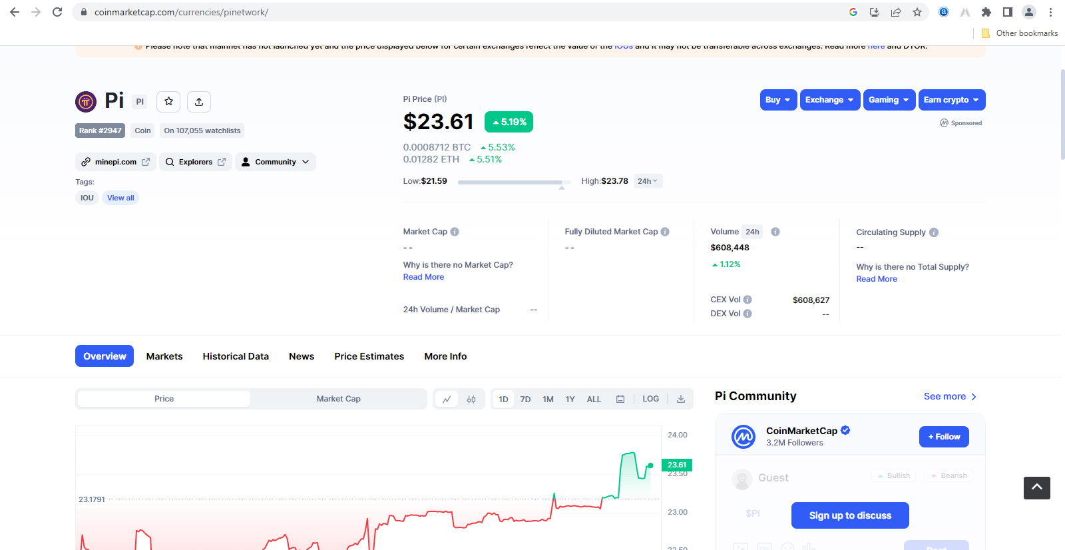Image resolution: width=1065 pixels, height=550 pixels.
Task: Open the Gaming dropdown
Action: [889, 100]
